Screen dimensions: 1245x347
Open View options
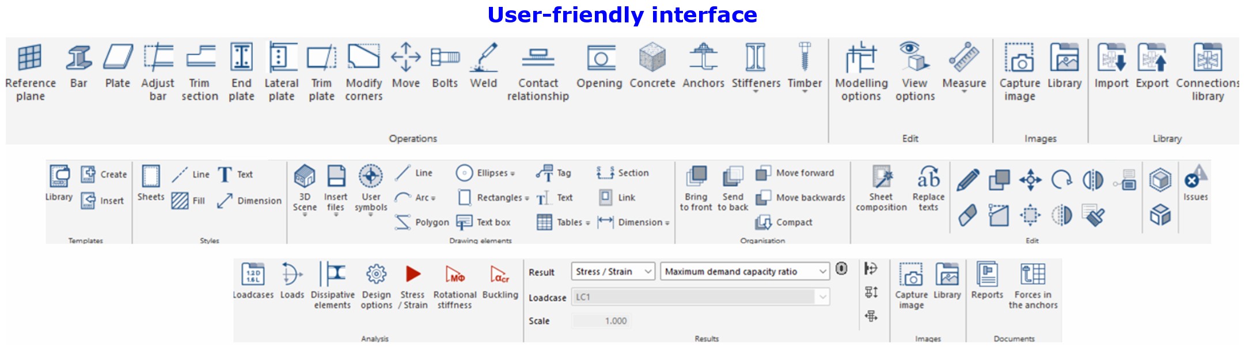click(915, 72)
